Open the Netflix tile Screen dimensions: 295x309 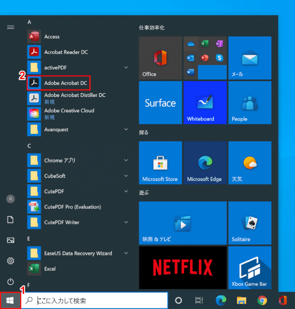183,268
